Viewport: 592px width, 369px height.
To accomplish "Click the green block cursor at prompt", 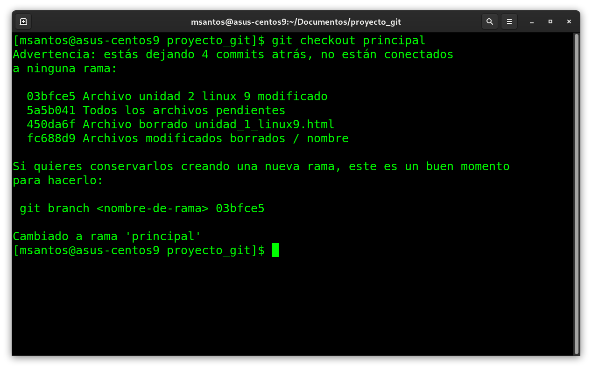I will pyautogui.click(x=275, y=251).
